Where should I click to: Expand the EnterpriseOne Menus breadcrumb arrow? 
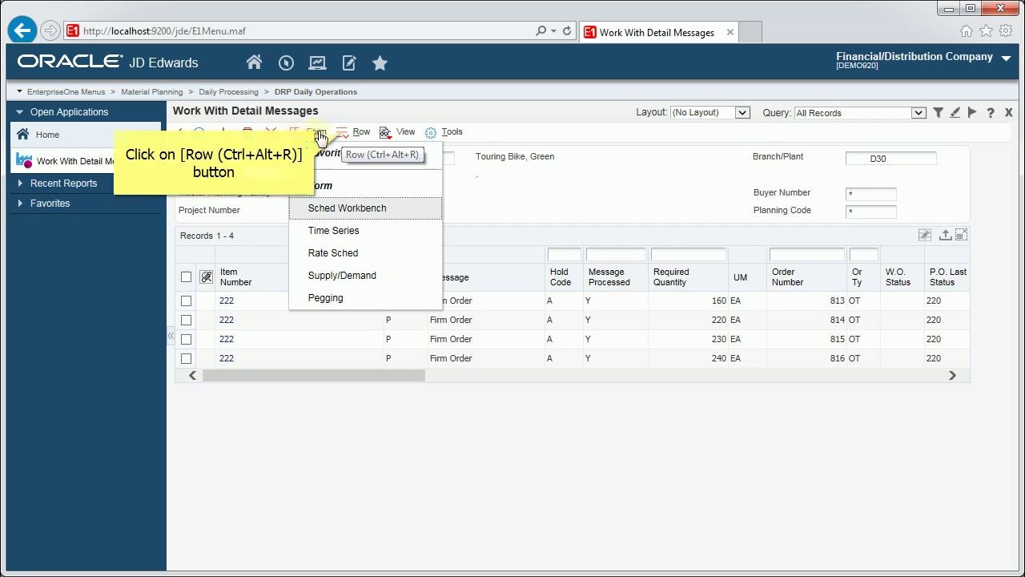(x=19, y=91)
